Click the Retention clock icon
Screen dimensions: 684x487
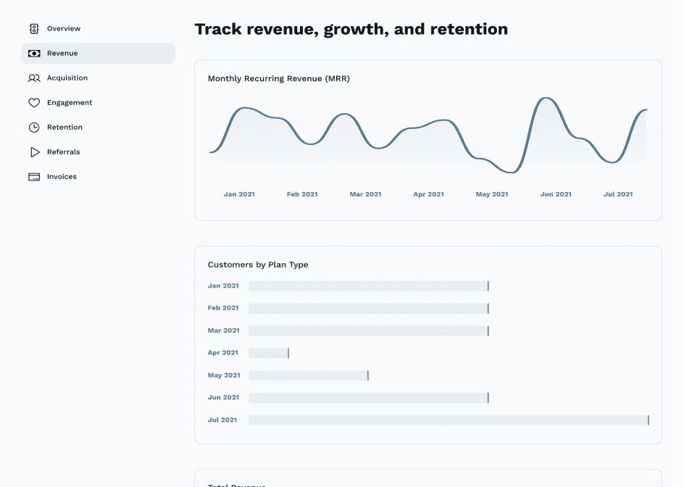pyautogui.click(x=34, y=128)
